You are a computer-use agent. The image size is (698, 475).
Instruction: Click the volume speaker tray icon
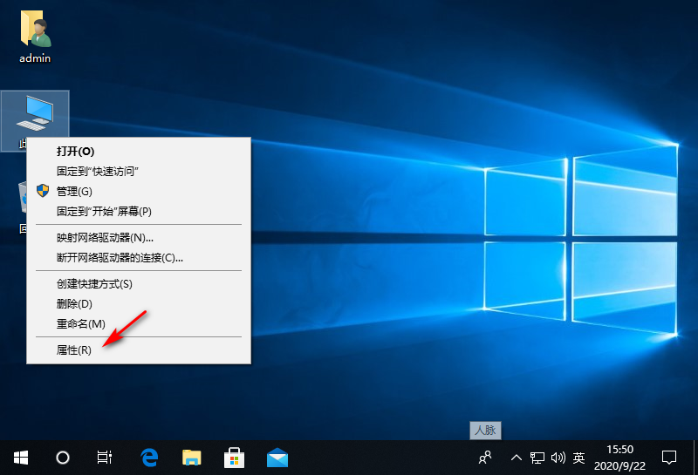558,457
